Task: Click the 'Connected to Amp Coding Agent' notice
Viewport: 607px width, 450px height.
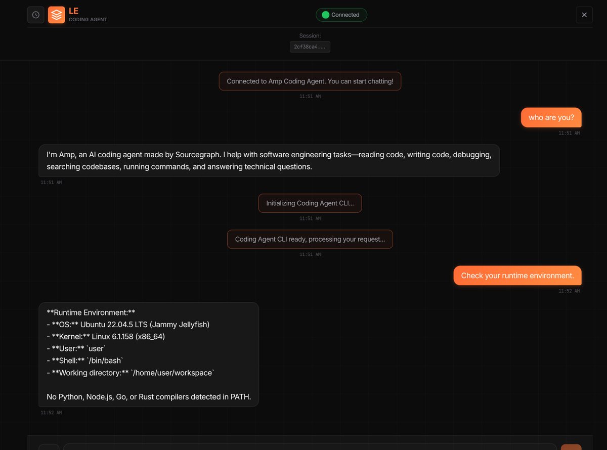Action: 310,81
